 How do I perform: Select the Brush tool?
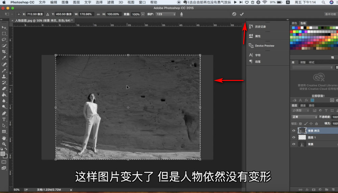coord(4,70)
